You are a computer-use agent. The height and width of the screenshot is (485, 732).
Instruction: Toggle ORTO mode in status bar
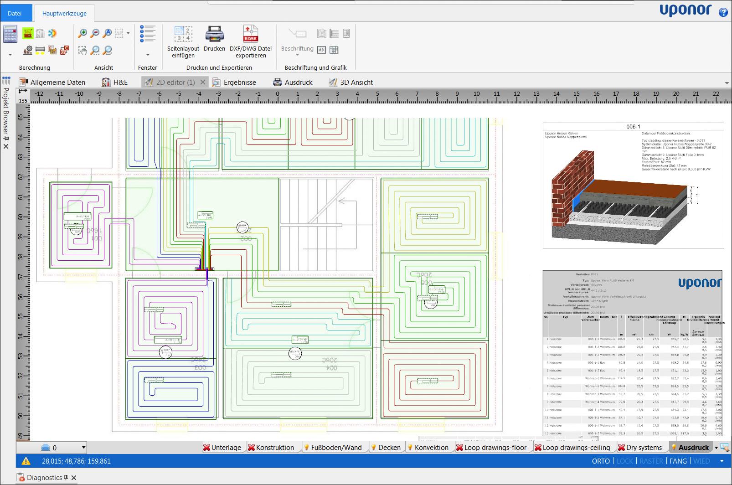pyautogui.click(x=601, y=461)
